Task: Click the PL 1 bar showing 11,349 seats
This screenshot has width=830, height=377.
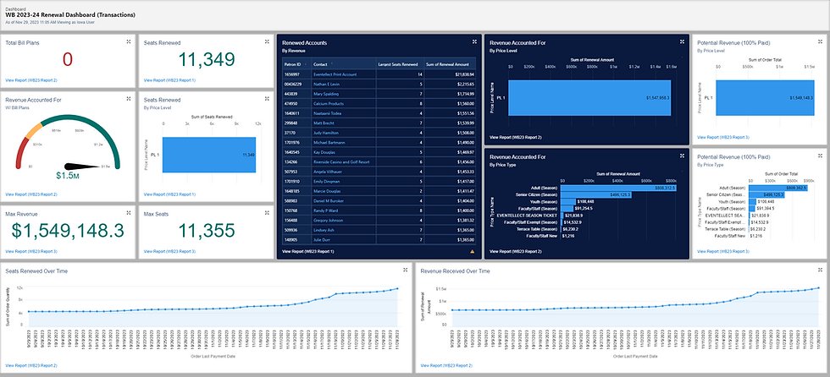Action: (209, 155)
